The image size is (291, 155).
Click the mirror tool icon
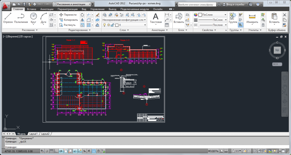click(x=82, y=20)
